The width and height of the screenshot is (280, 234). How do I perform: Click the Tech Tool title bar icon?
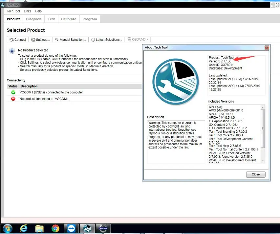click(3, 5)
